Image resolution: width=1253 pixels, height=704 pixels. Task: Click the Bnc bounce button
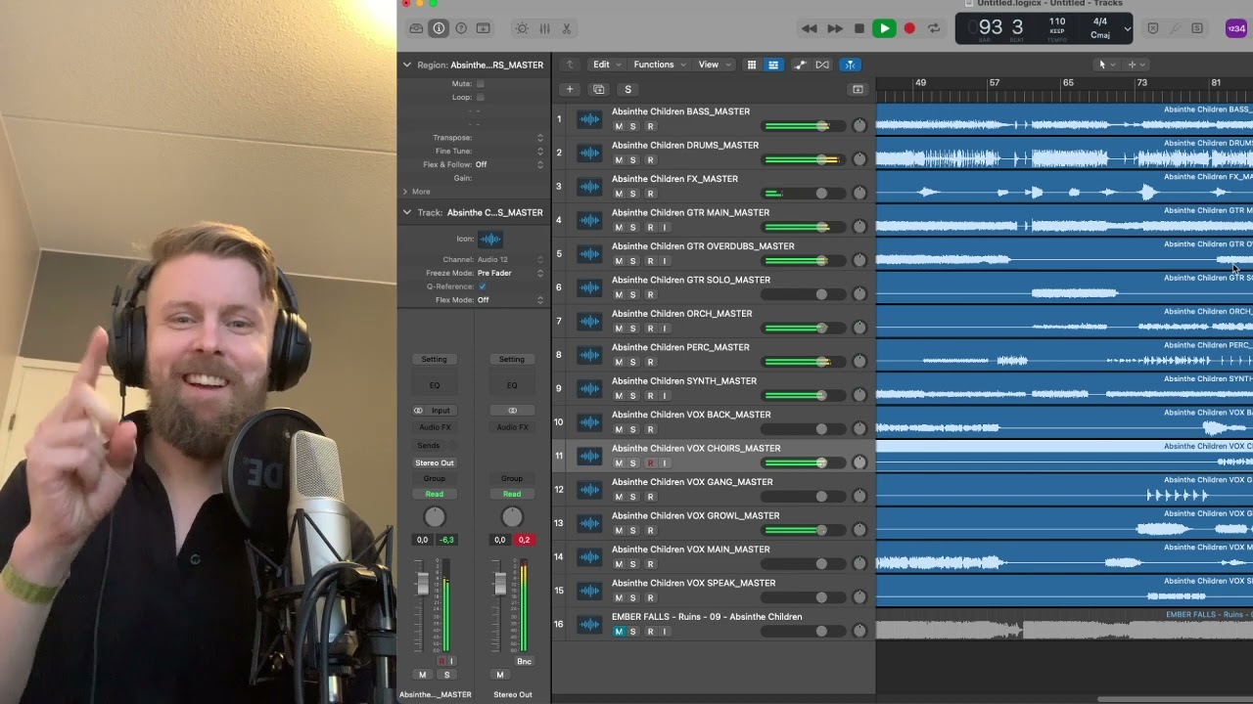pyautogui.click(x=524, y=662)
